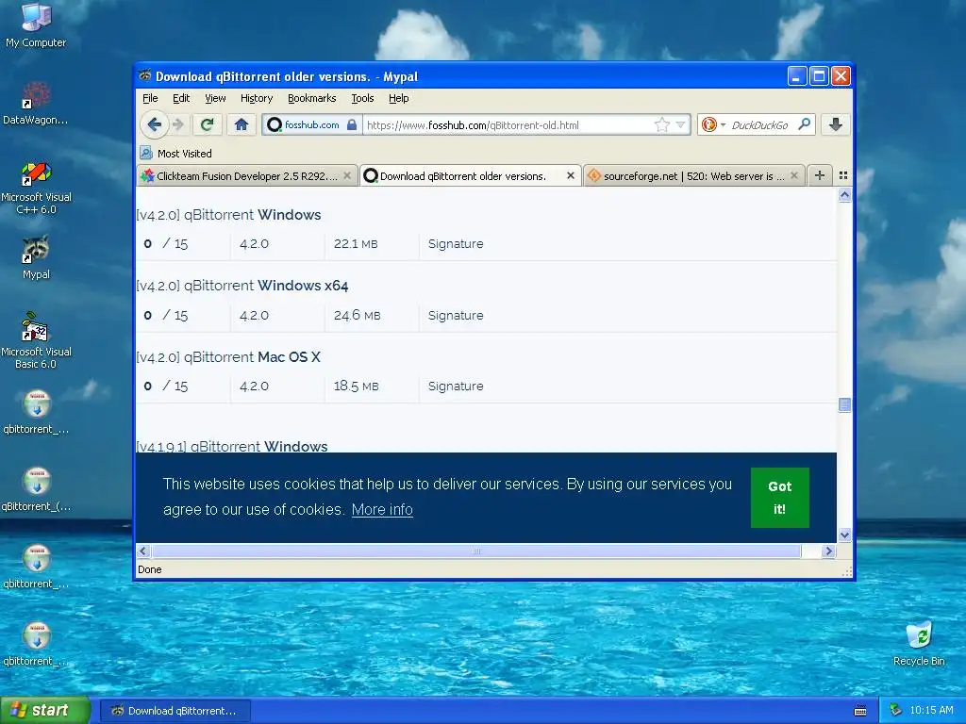The image size is (966, 724).
Task: Open the Windows start button
Action: (x=45, y=711)
